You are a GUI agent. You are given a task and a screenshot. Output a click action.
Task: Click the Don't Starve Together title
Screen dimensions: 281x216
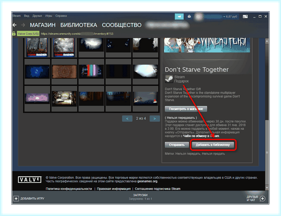pos(197,69)
